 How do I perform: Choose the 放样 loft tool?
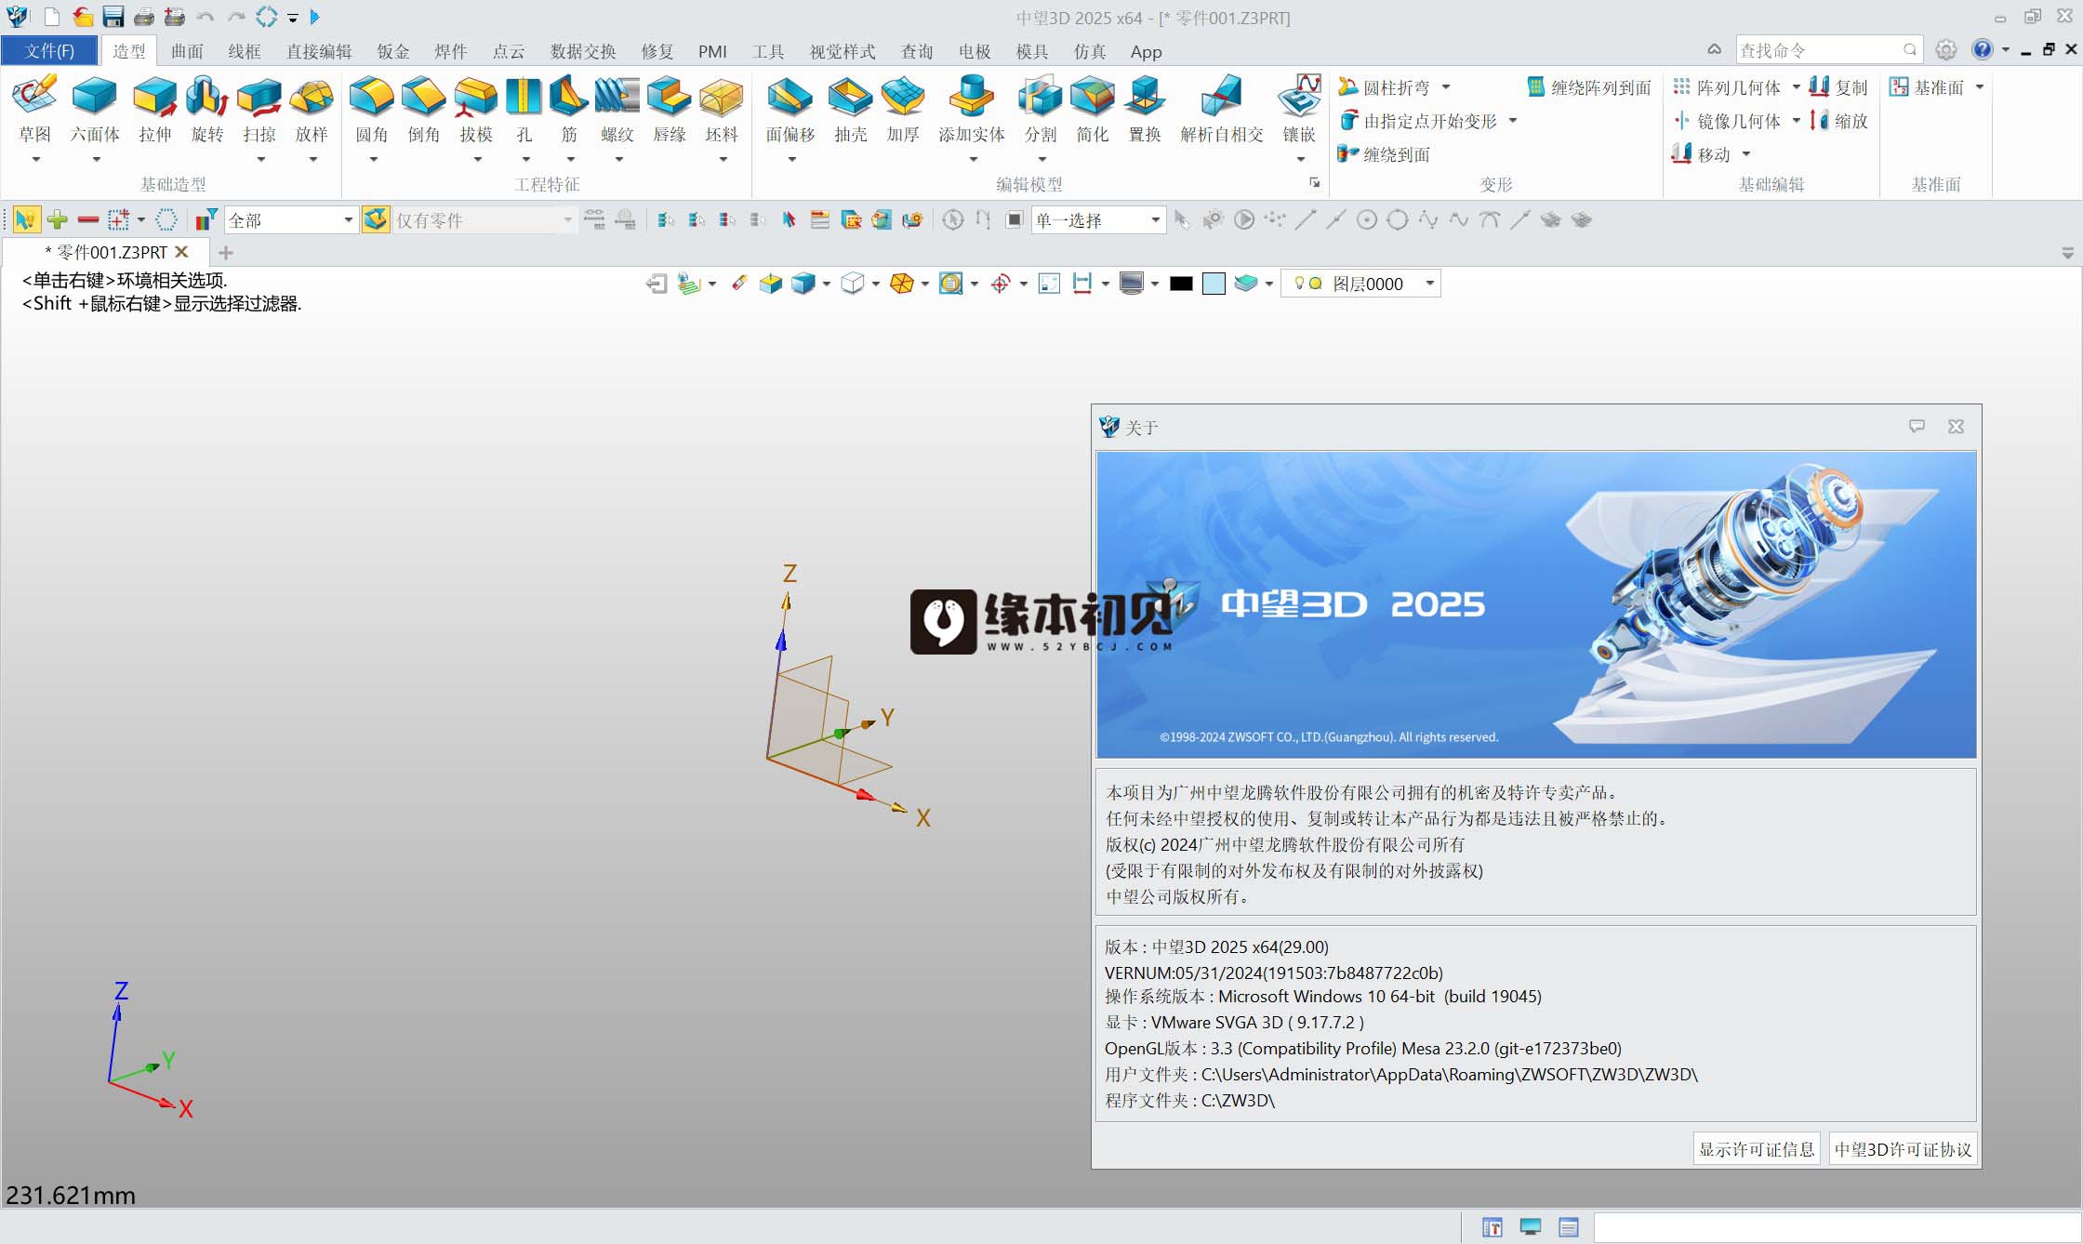(x=312, y=110)
